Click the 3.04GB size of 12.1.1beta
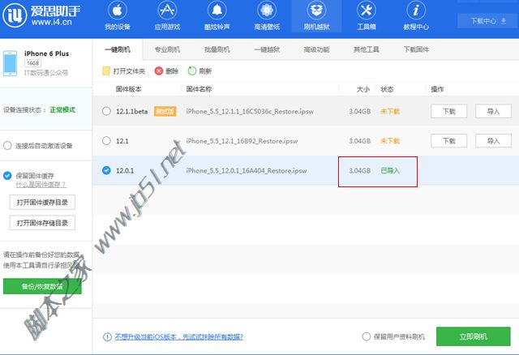 [360, 111]
